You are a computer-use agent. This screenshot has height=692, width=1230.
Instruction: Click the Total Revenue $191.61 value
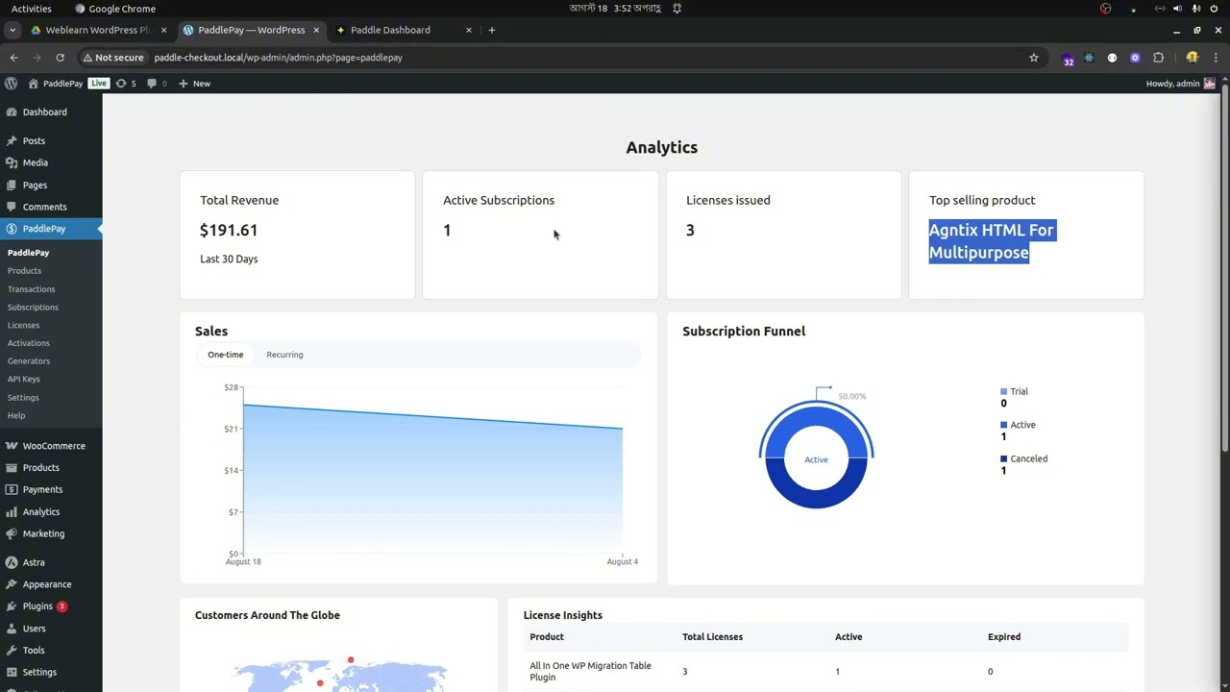click(x=229, y=230)
